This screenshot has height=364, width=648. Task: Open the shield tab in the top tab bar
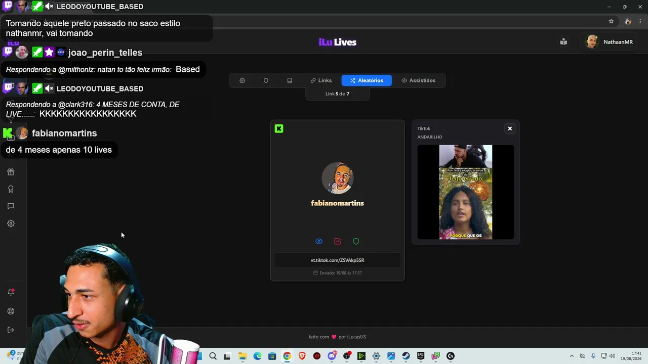266,80
